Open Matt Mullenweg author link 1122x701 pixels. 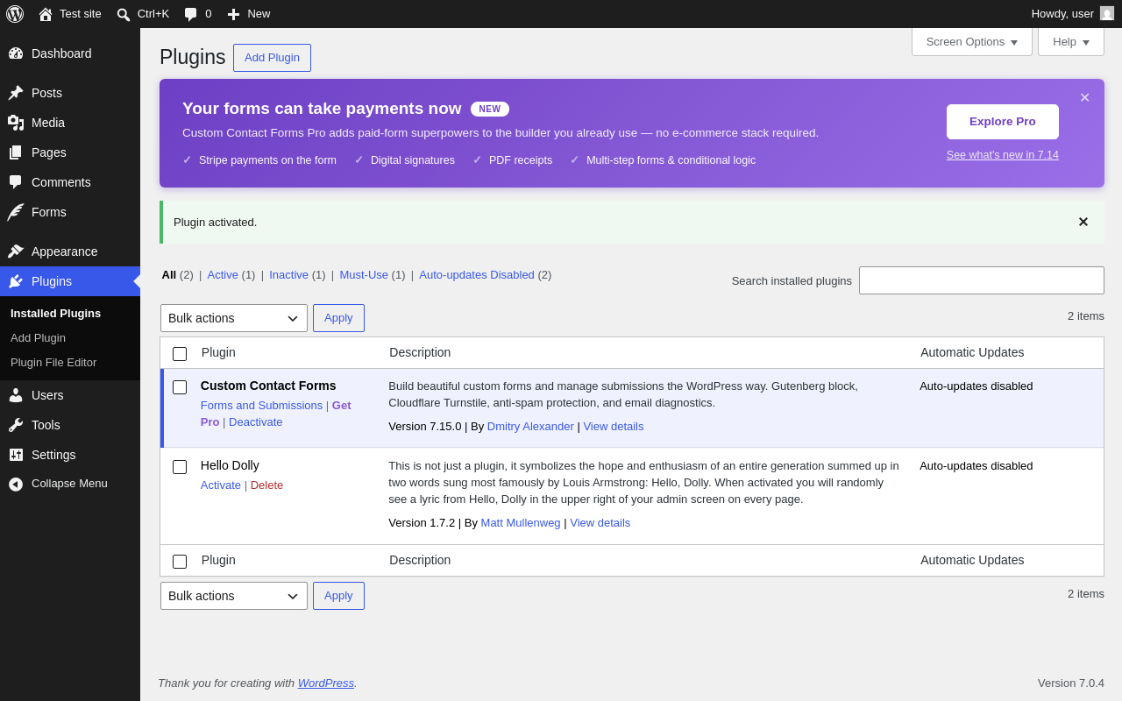521,522
